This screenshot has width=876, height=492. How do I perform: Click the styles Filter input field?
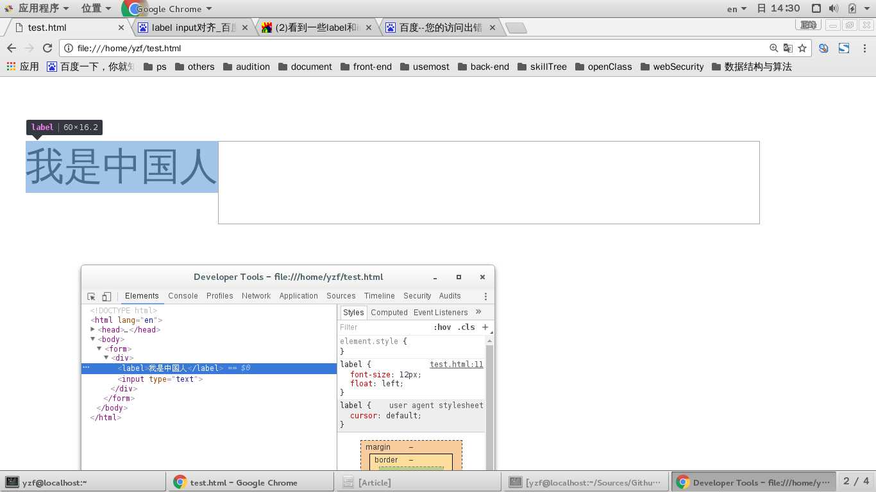coord(385,327)
